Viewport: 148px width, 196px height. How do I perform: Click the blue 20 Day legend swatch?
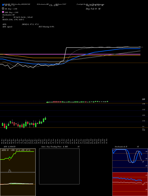[3, 5]
